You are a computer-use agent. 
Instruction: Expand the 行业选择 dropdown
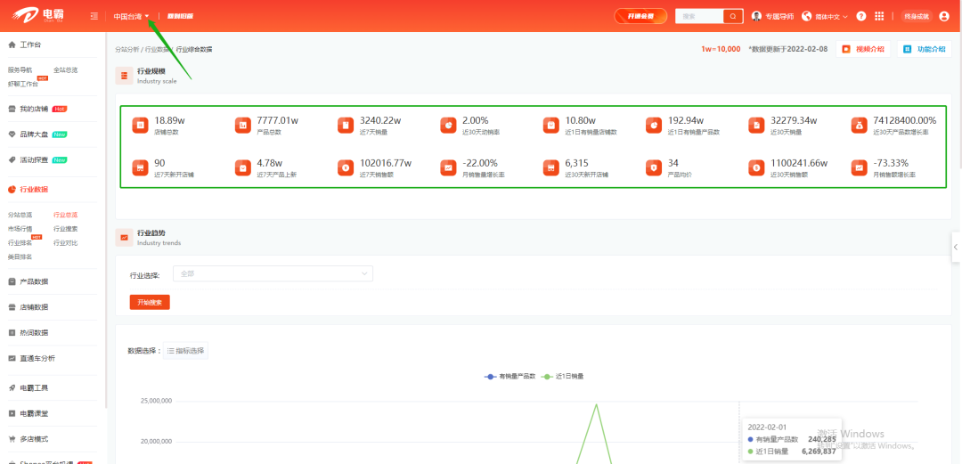click(x=273, y=273)
